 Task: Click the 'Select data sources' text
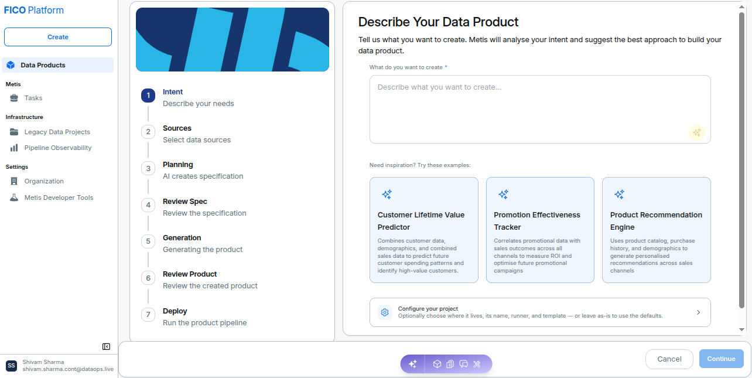pos(197,140)
